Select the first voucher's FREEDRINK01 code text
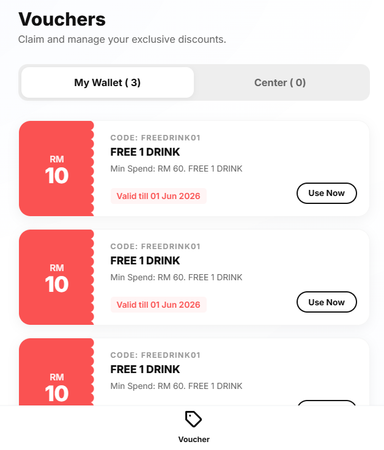This screenshot has height=450, width=384. coord(155,138)
